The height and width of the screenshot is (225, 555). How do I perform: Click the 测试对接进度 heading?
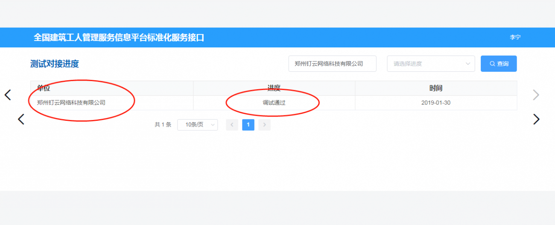(x=55, y=64)
